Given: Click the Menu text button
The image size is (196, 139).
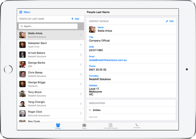Looking at the screenshot, I should 27,12.
